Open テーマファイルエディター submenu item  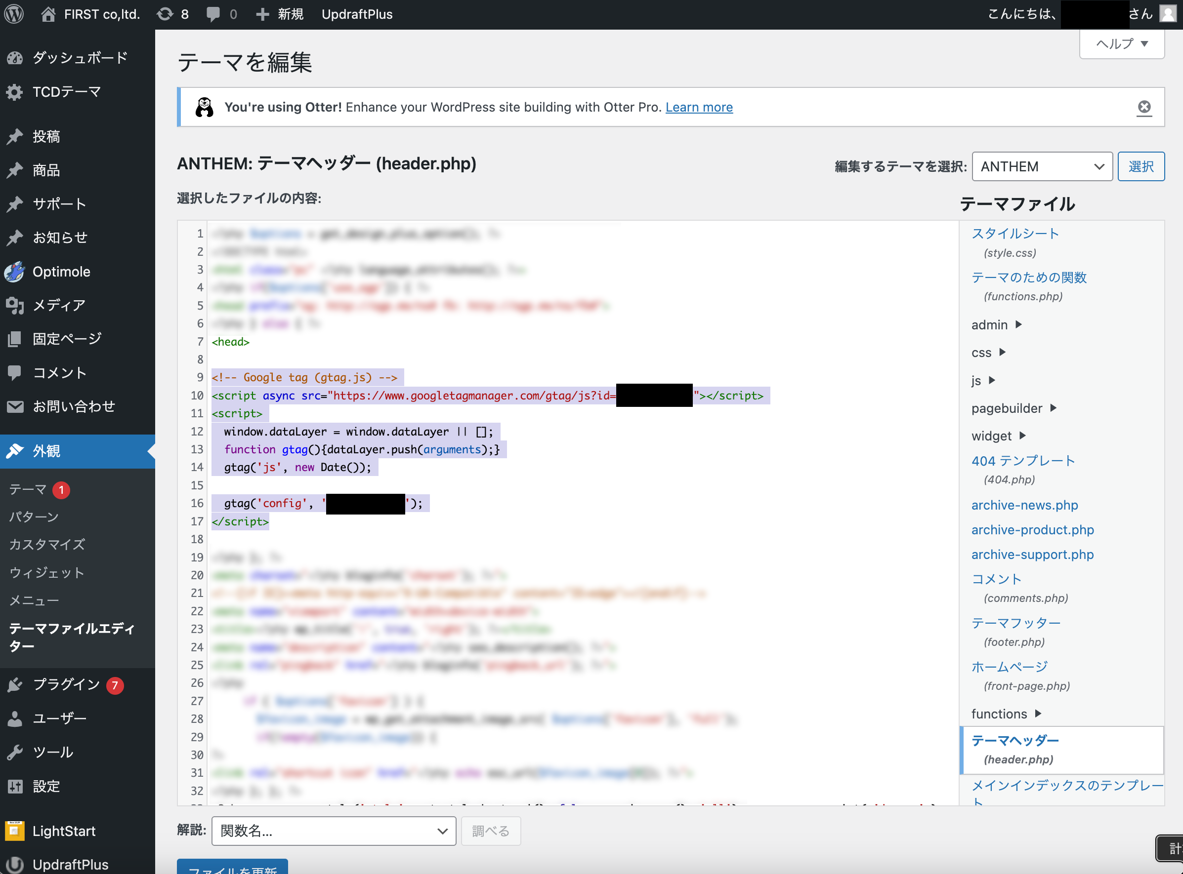coord(72,637)
